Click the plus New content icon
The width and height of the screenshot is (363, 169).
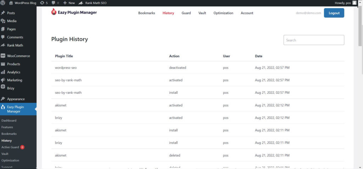65,3
